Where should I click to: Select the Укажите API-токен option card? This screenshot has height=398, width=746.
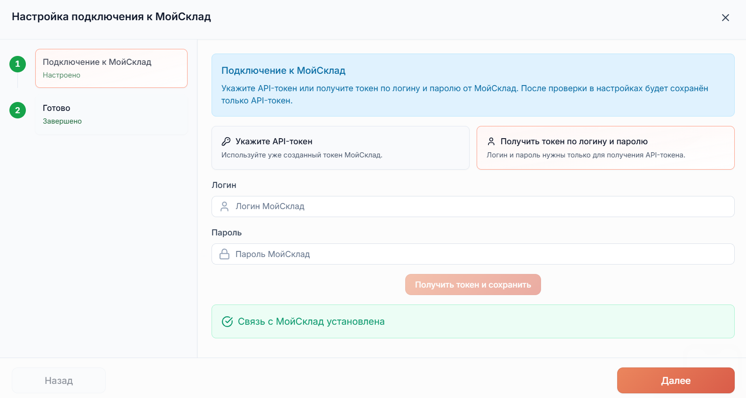[340, 148]
